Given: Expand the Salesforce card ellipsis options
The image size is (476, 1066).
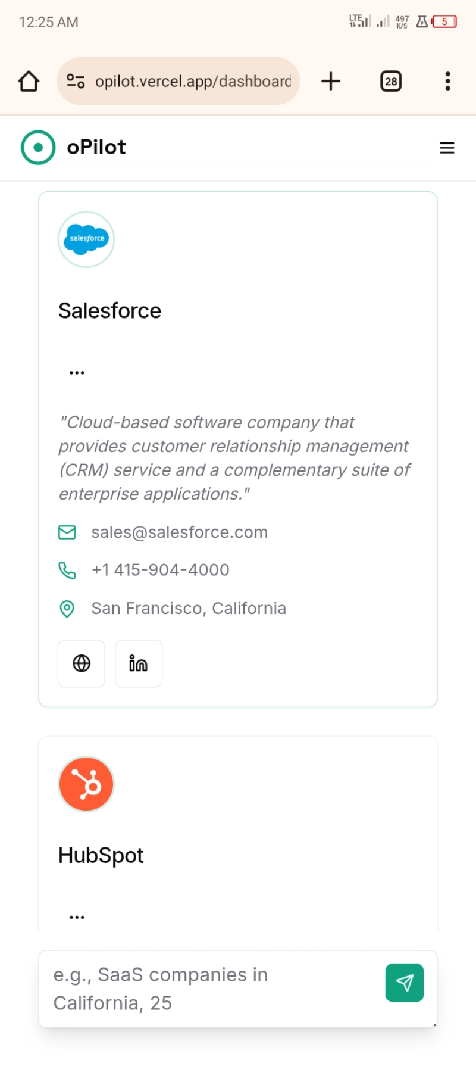Looking at the screenshot, I should pyautogui.click(x=77, y=373).
